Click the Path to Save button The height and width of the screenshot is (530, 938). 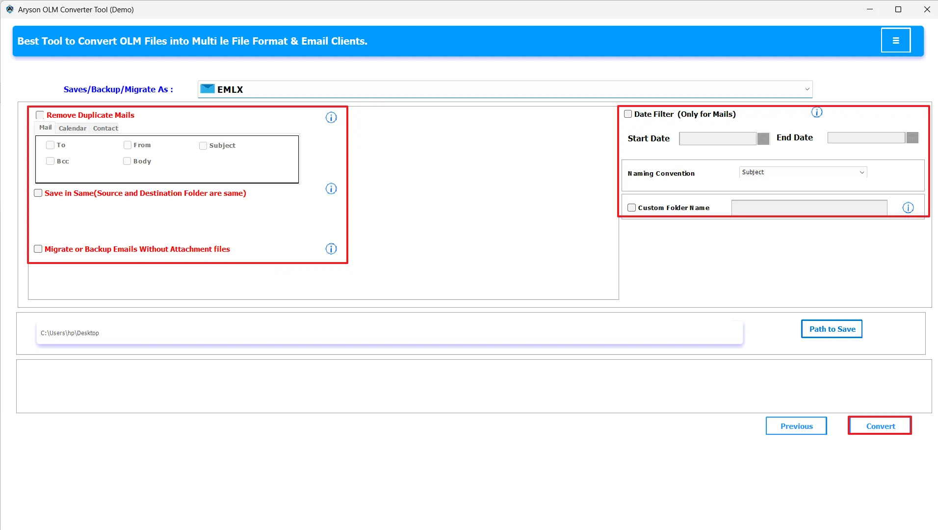(832, 329)
